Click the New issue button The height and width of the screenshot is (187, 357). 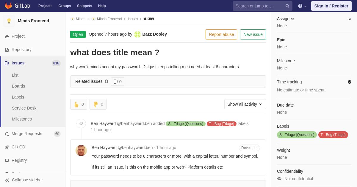[x=253, y=34]
